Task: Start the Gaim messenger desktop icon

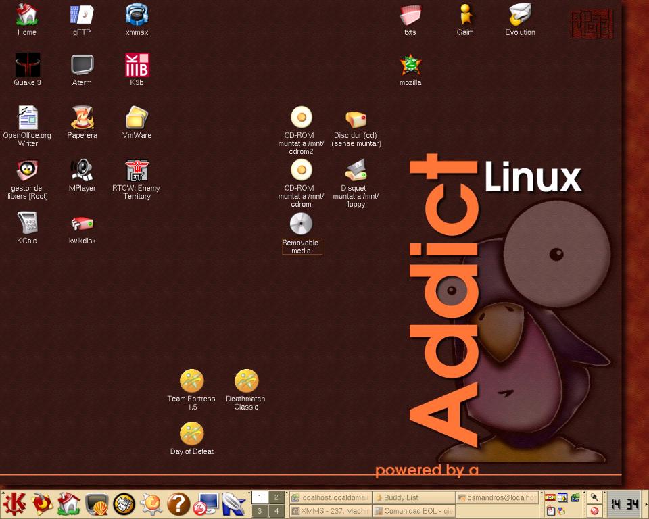Action: click(465, 15)
